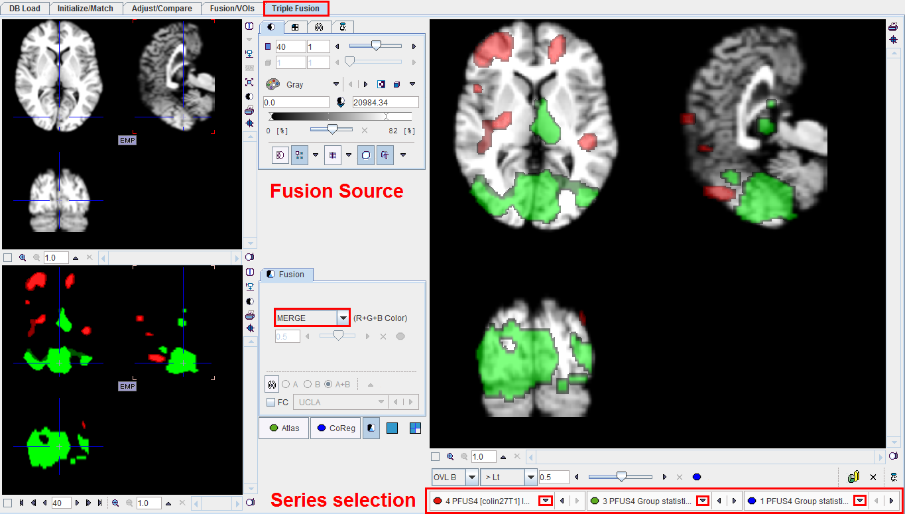The image size is (905, 514).
Task: Click the info 'I' icon in top-left sidebar
Action: pyautogui.click(x=249, y=27)
